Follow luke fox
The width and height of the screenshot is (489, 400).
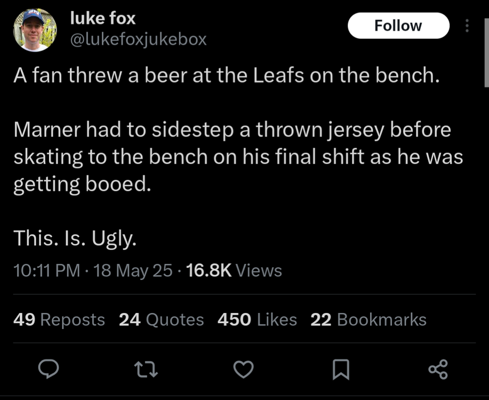(x=398, y=26)
